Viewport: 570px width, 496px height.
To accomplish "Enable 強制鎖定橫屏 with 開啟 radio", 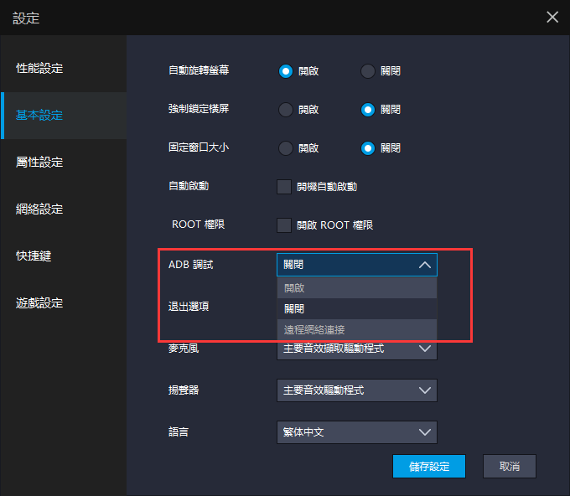I will [x=285, y=110].
